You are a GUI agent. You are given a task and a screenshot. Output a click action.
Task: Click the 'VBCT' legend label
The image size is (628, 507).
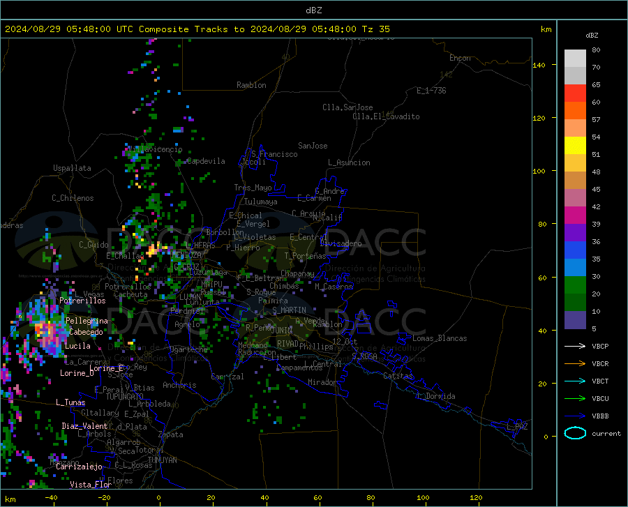click(600, 381)
